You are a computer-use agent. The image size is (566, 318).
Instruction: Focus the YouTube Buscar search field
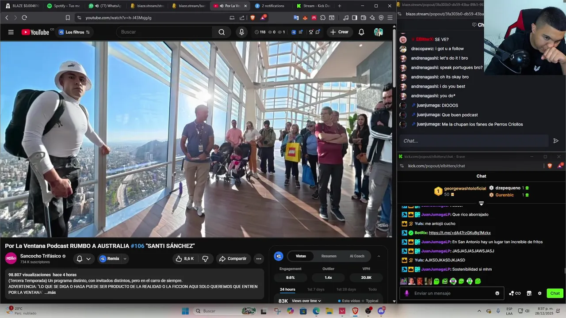[x=164, y=32]
